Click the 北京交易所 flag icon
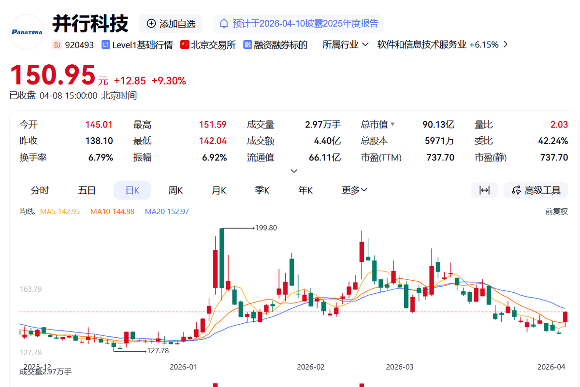 [x=185, y=45]
